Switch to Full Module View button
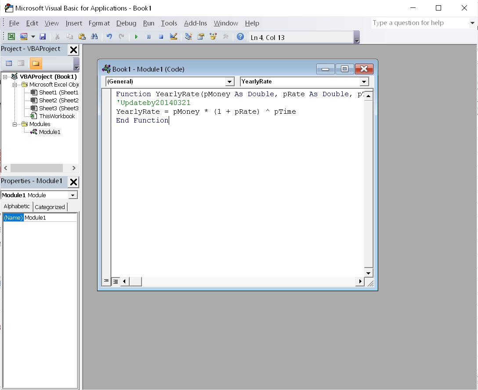Screen dimensions: 478x390 (115, 281)
